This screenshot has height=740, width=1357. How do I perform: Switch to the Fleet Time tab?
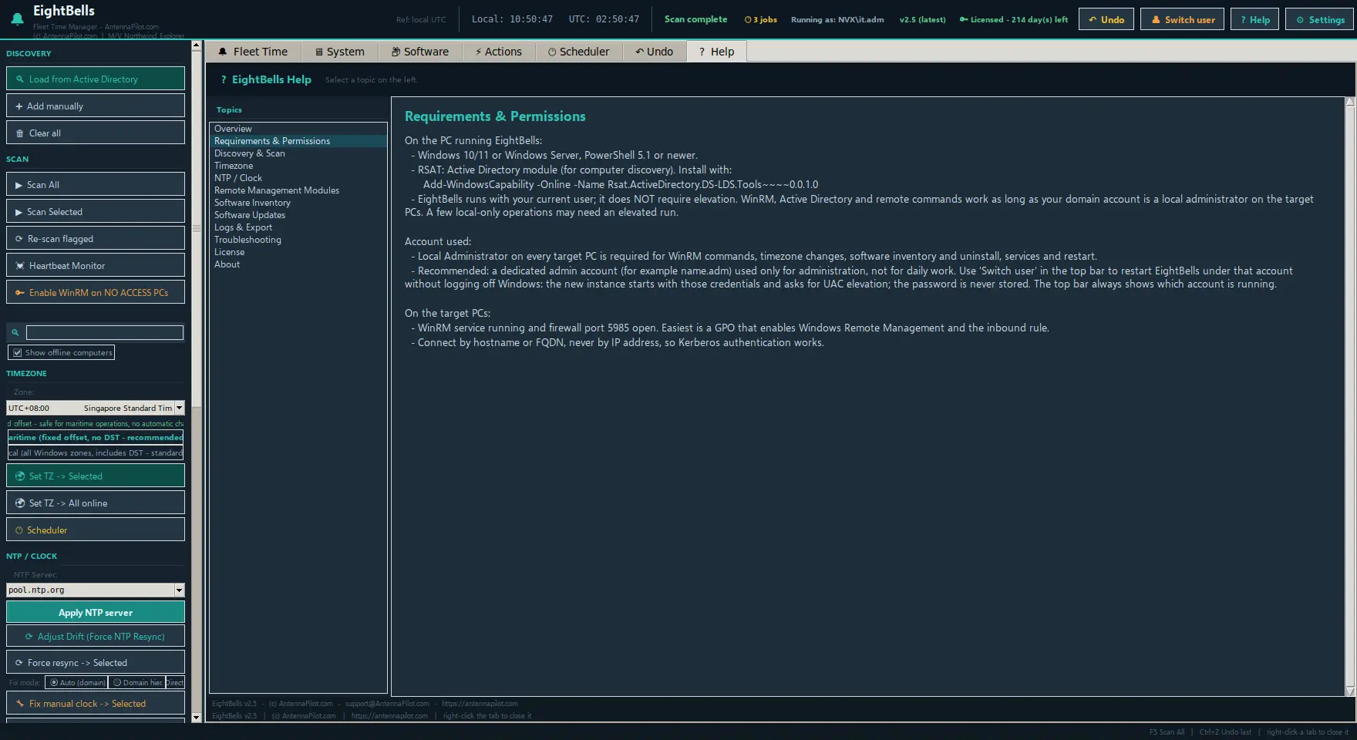coord(253,52)
